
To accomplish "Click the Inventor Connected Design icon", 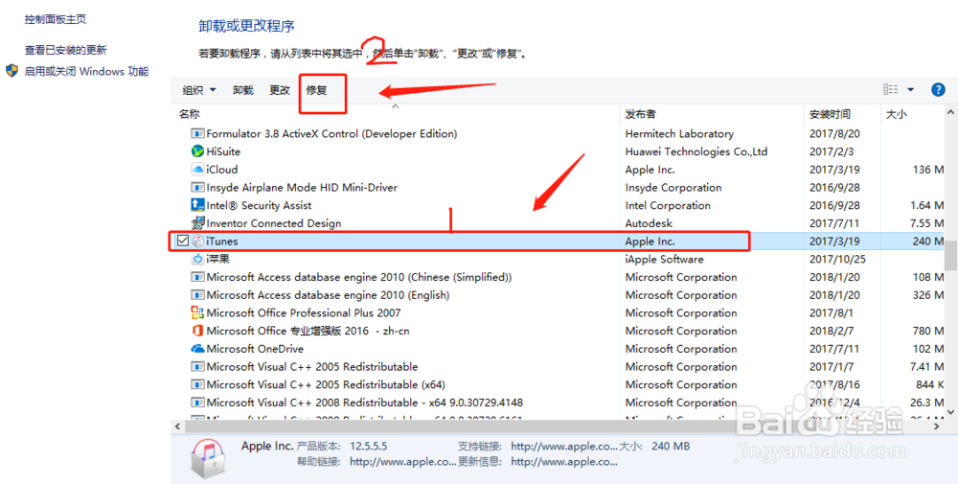I will (197, 223).
